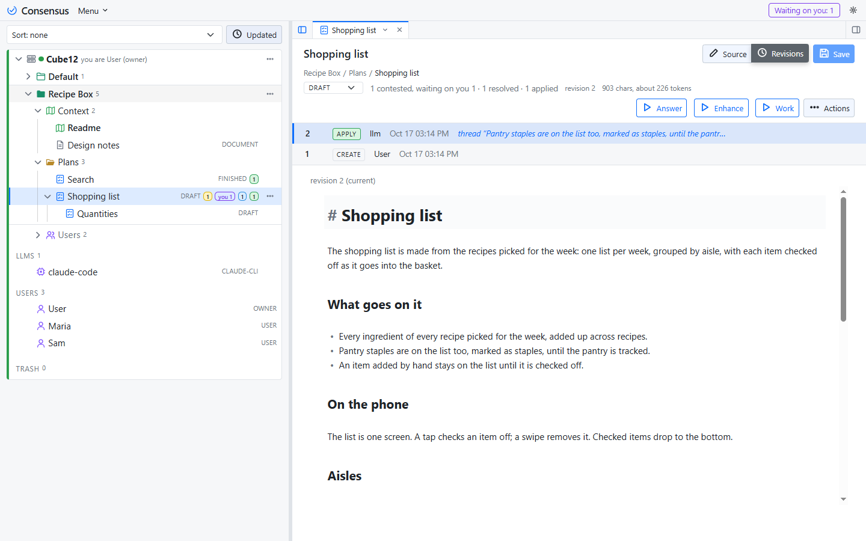Click the Design notes document icon
Viewport: 866px width, 541px height.
(60, 145)
